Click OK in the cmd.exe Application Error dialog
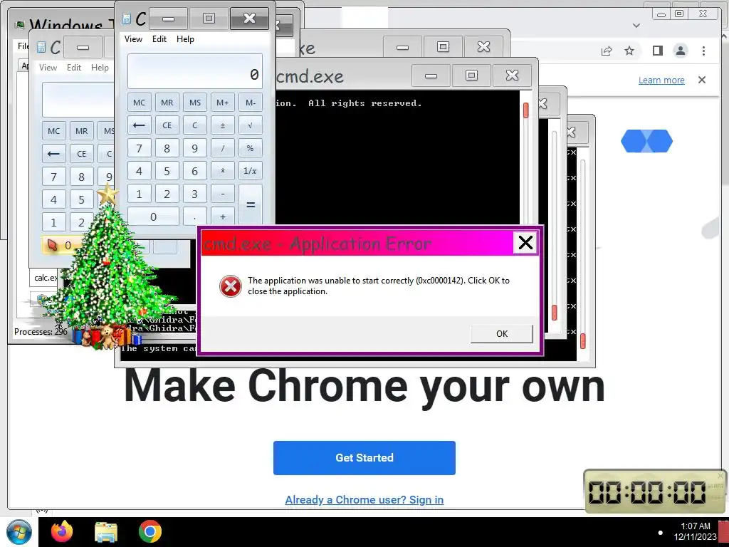The width and height of the screenshot is (729, 547). coord(502,333)
